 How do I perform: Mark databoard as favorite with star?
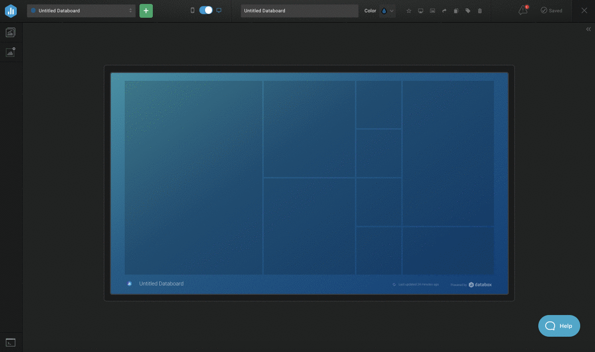pyautogui.click(x=409, y=11)
